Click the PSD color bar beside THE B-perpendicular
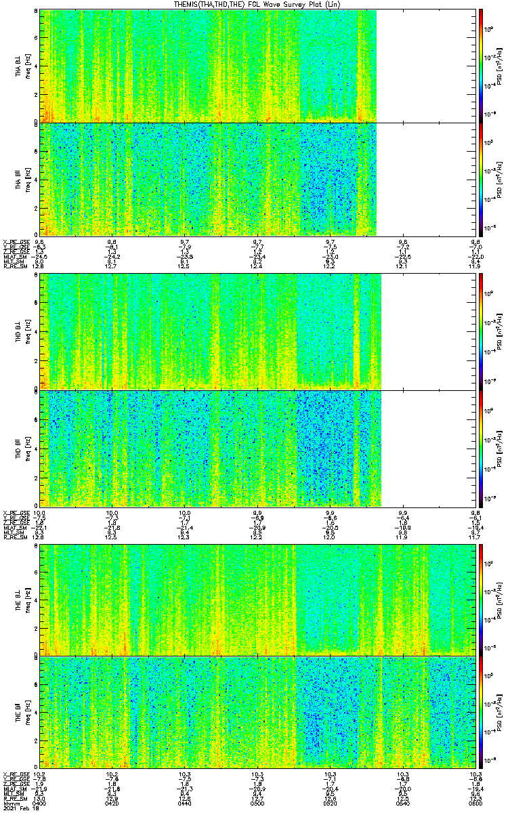 480,600
